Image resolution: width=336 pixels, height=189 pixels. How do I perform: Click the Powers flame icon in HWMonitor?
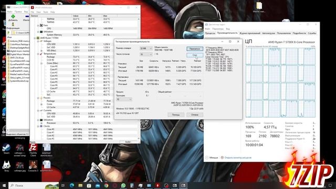click(x=41, y=98)
